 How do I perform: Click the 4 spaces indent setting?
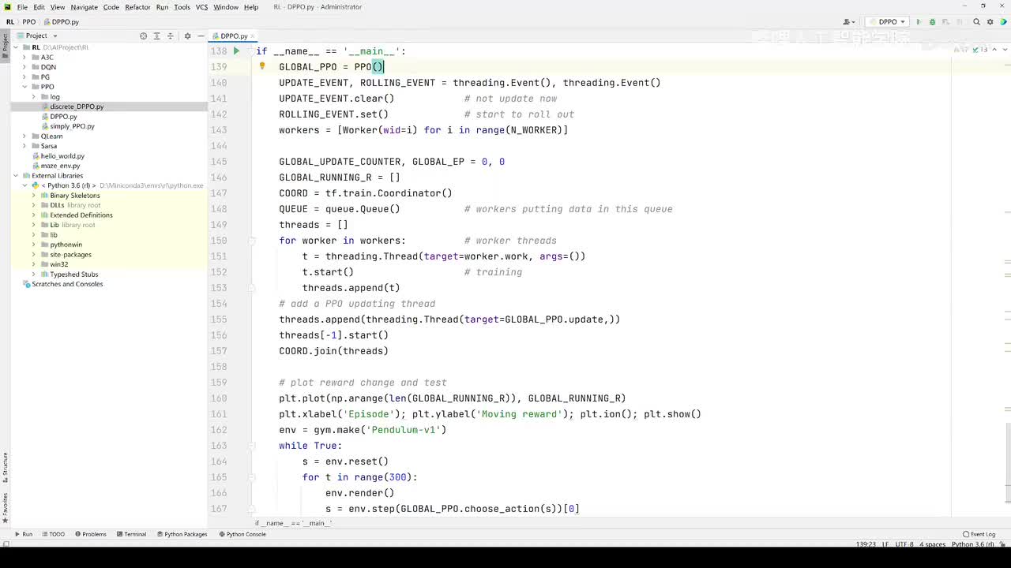pos(933,544)
